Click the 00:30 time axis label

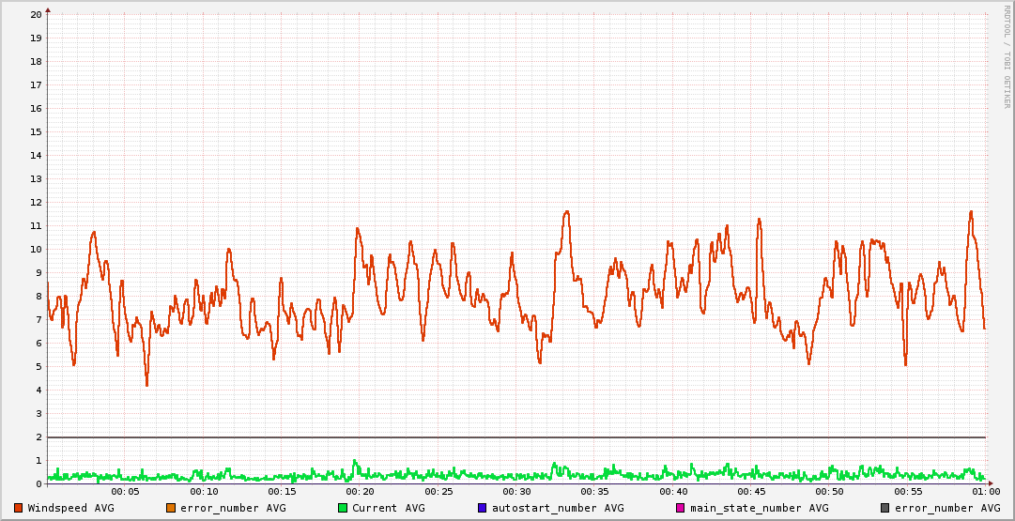click(x=516, y=491)
